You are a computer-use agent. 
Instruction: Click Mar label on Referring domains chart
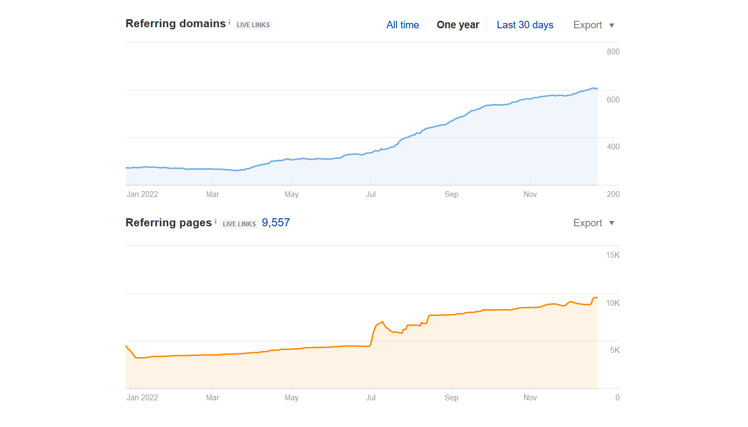[x=213, y=194]
